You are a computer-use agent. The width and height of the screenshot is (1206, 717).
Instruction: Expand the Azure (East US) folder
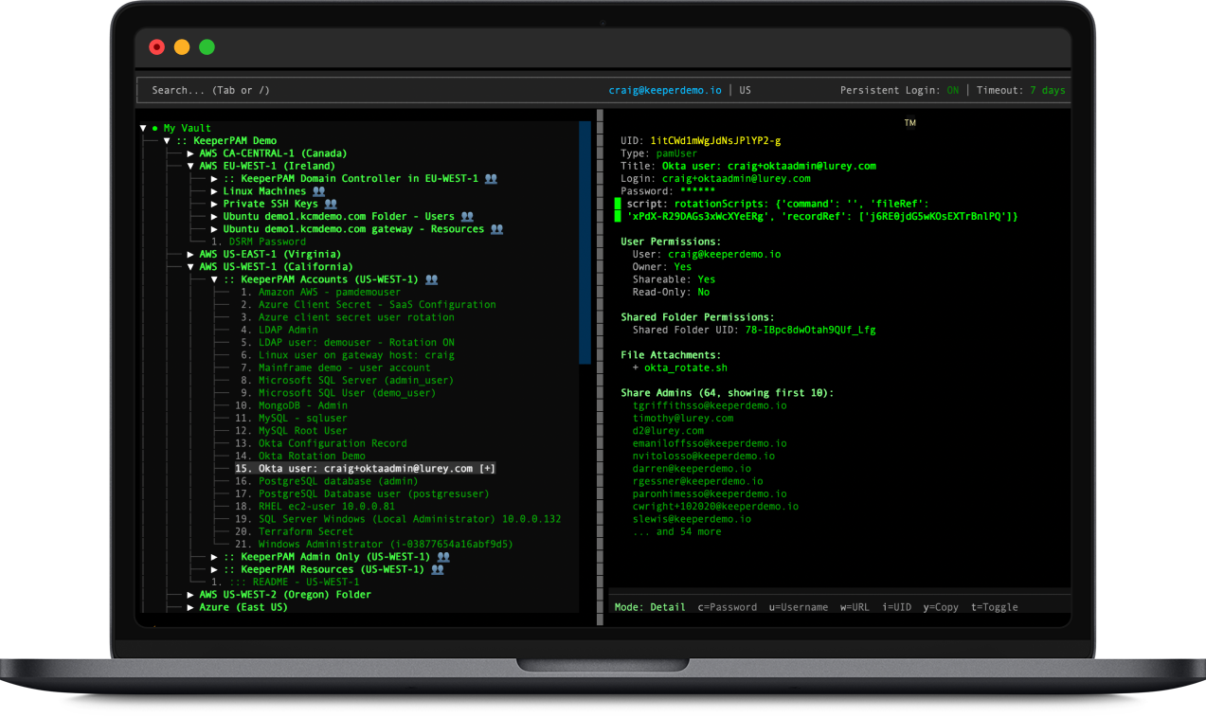(190, 608)
